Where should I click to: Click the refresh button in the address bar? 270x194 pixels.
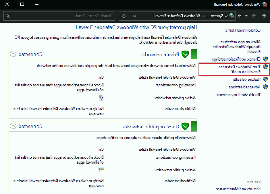(124, 16)
